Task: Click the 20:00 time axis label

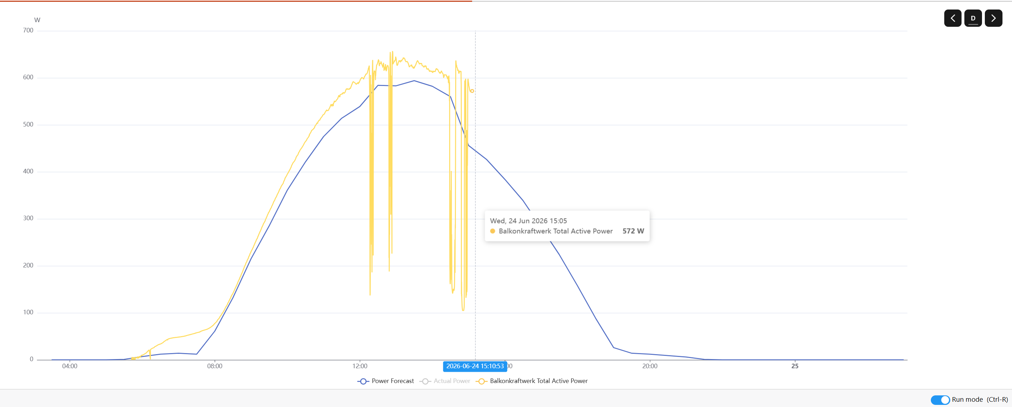Action: tap(649, 366)
